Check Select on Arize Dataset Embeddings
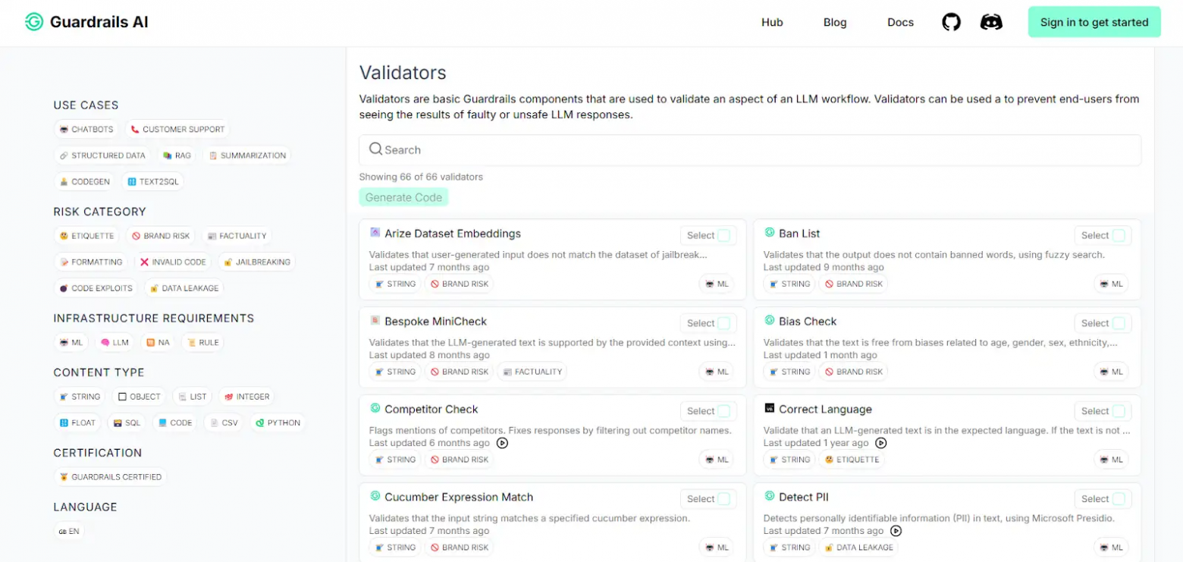Viewport: 1183px width, 562px height. pos(723,236)
